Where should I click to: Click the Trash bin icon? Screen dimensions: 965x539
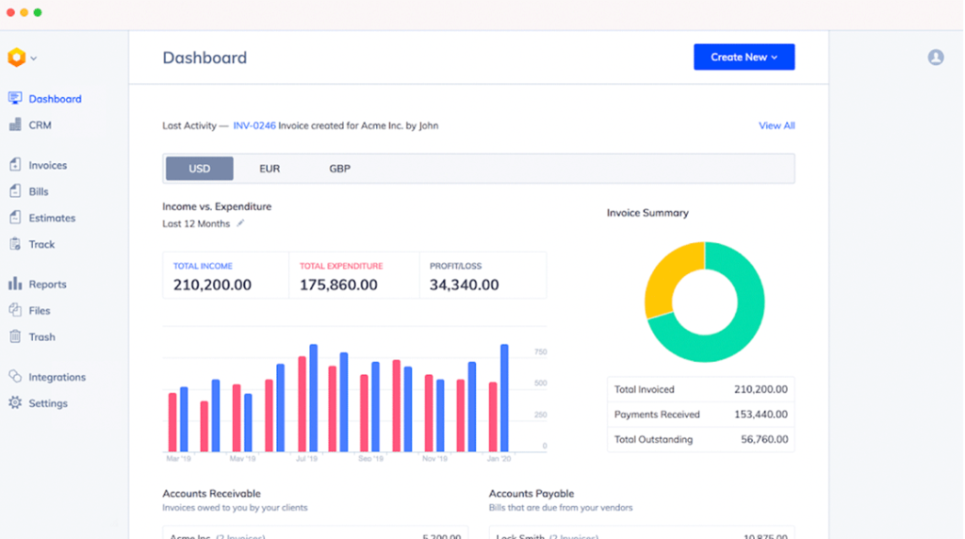tap(15, 336)
